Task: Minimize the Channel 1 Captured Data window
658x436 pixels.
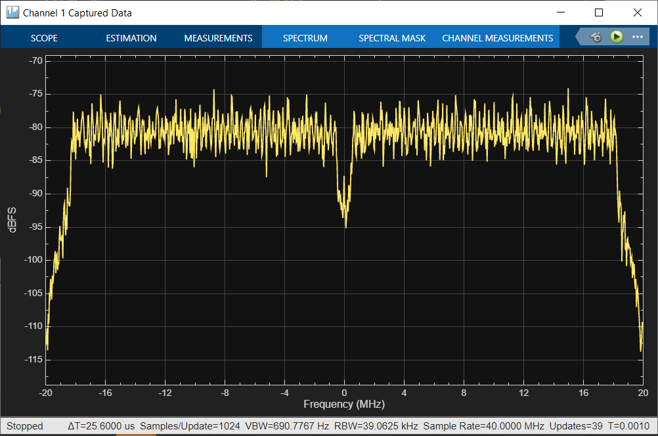Action: 560,12
